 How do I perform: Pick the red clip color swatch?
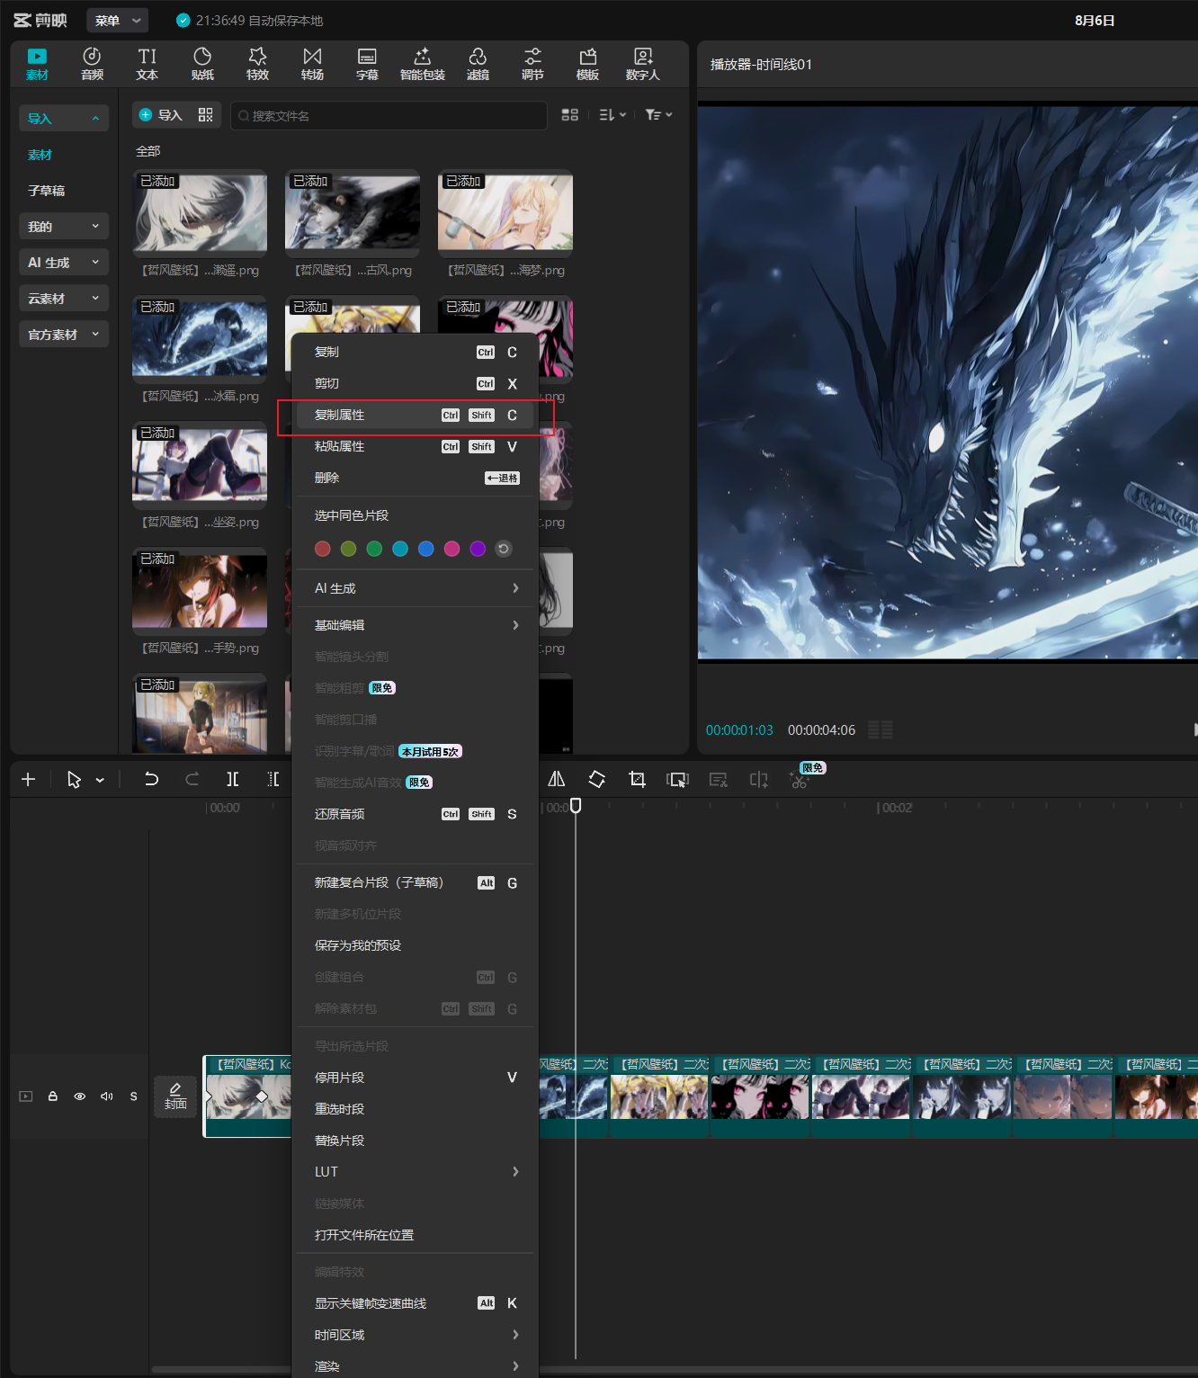pyautogui.click(x=323, y=549)
